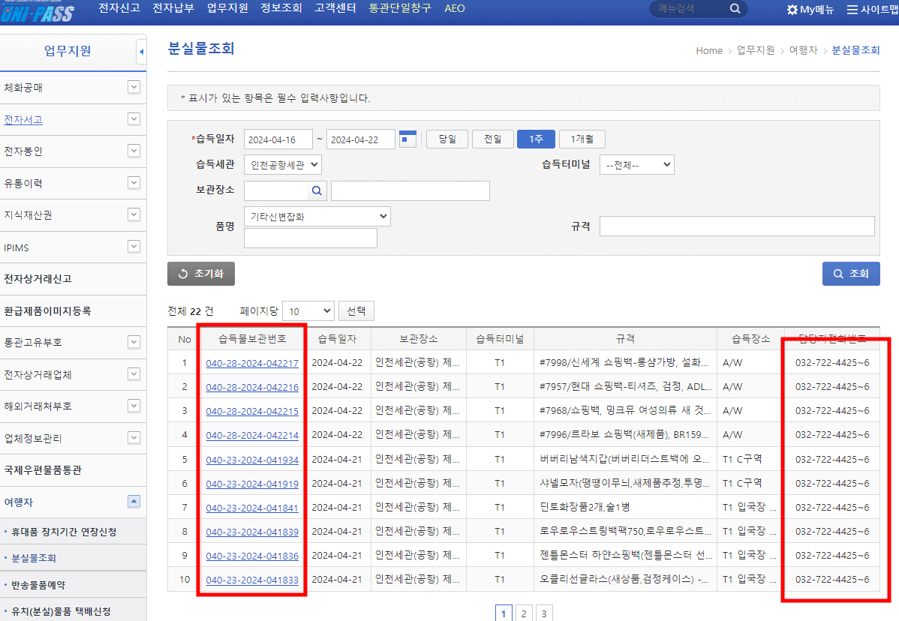Select the 전일 date range option
The width and height of the screenshot is (899, 621).
click(492, 139)
